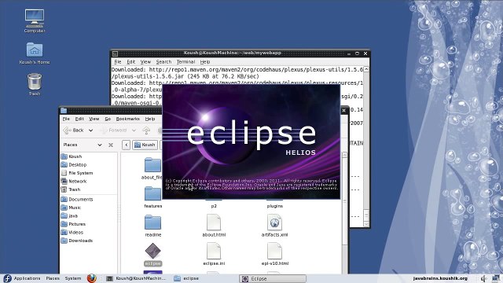Open the file manager Help menu

pyautogui.click(x=150, y=119)
